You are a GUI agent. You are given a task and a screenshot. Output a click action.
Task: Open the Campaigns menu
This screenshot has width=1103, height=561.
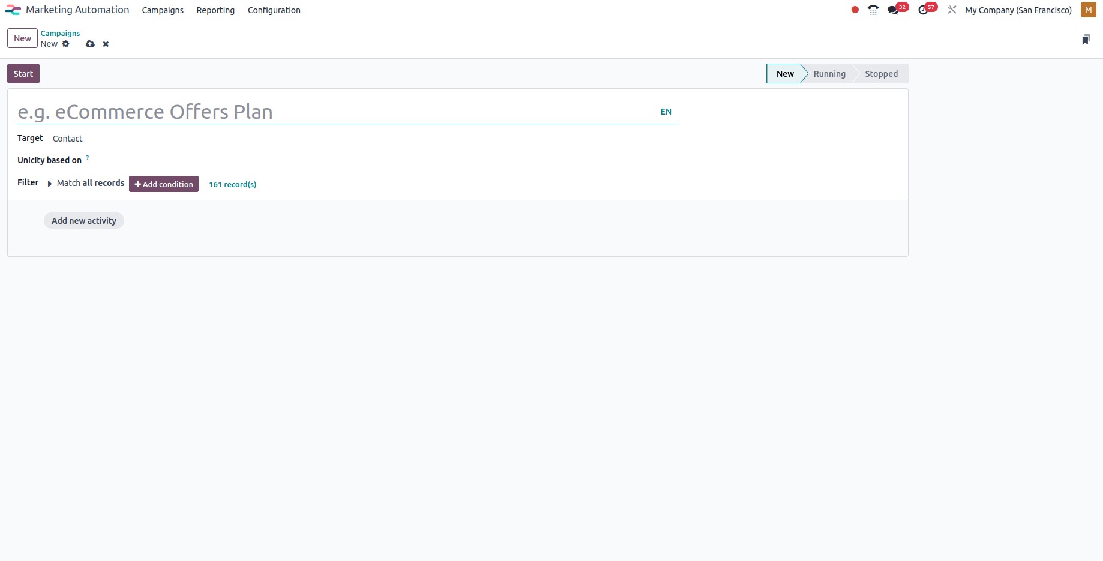163,10
